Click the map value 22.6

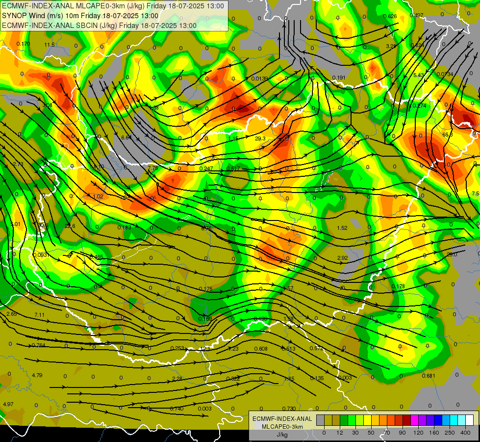click(70, 226)
